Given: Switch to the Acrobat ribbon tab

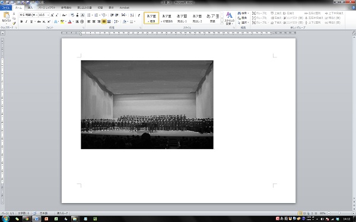Looking at the screenshot, I should click(125, 8).
